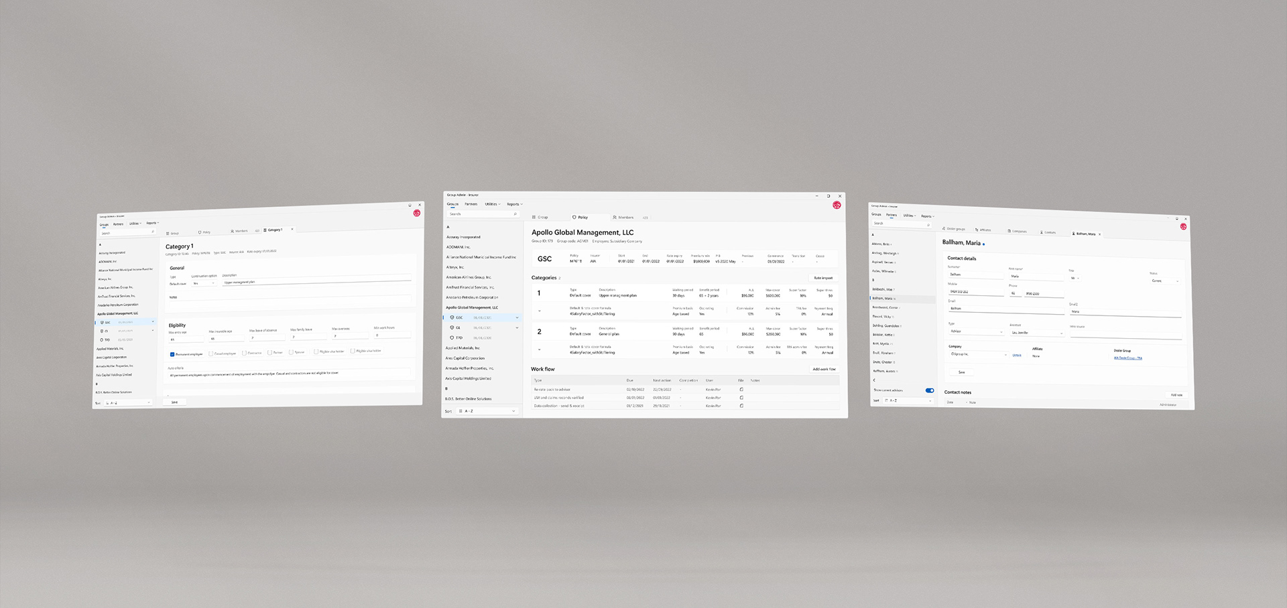Screen dimensions: 1287x608
Task: Switch to Affiliates tab in right window
Action: point(983,230)
